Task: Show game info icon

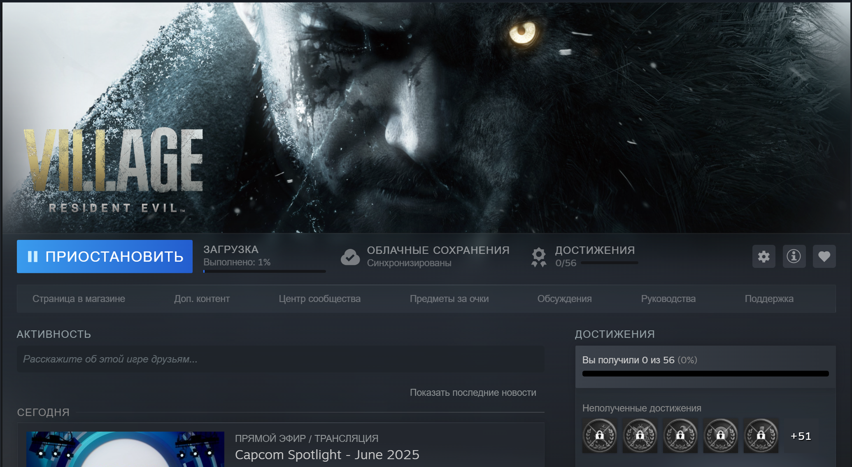Action: coord(794,256)
